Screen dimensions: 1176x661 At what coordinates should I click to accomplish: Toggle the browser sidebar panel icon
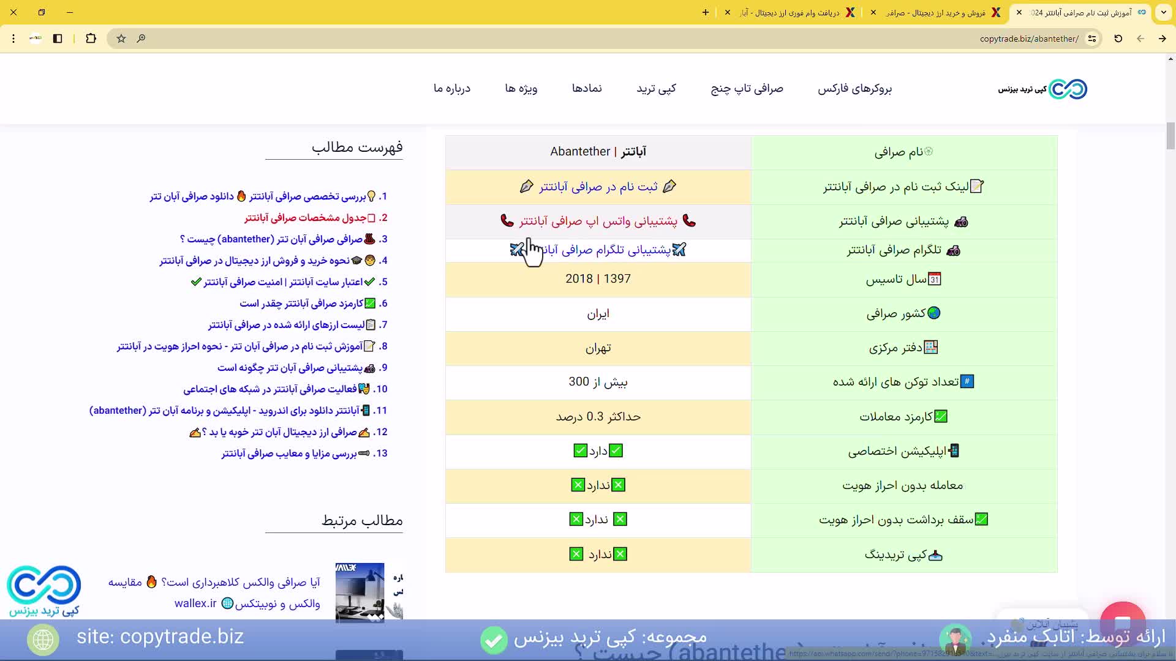pos(58,39)
